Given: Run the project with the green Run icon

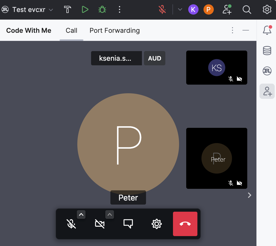Looking at the screenshot, I should click(85, 9).
